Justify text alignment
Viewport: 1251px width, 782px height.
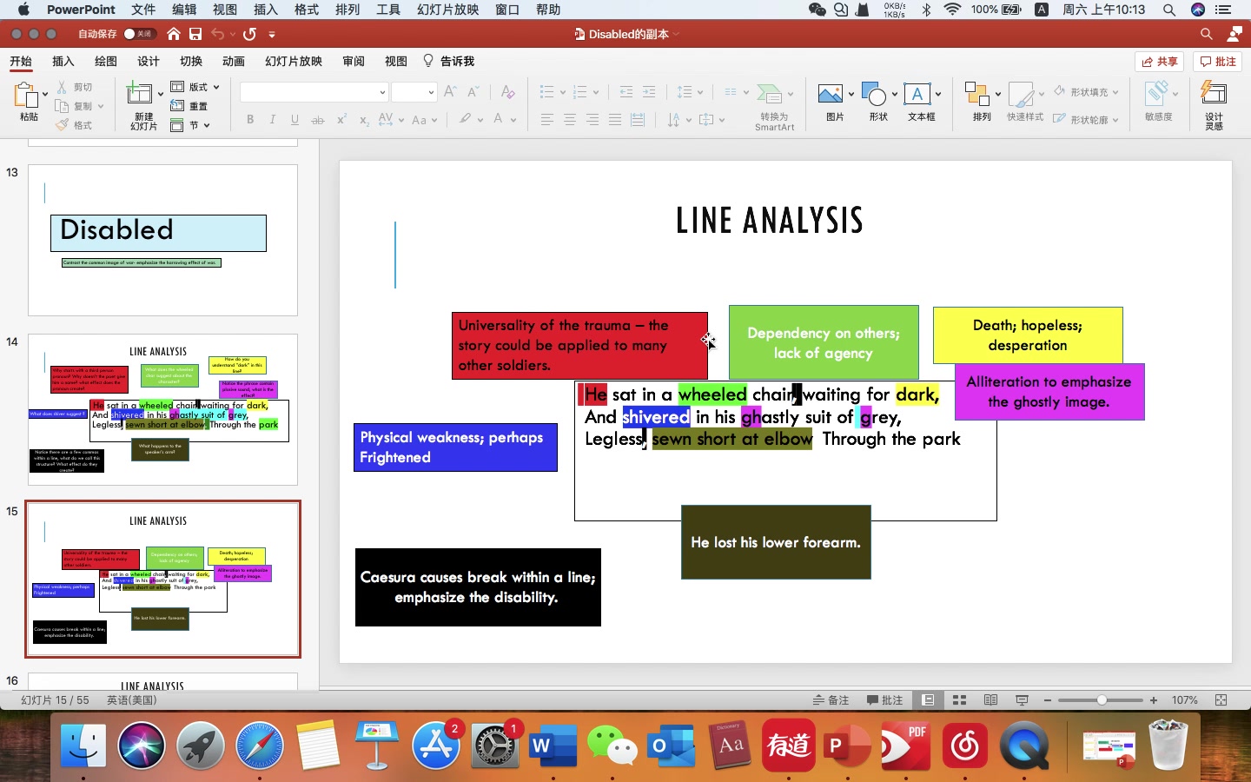pyautogui.click(x=615, y=119)
